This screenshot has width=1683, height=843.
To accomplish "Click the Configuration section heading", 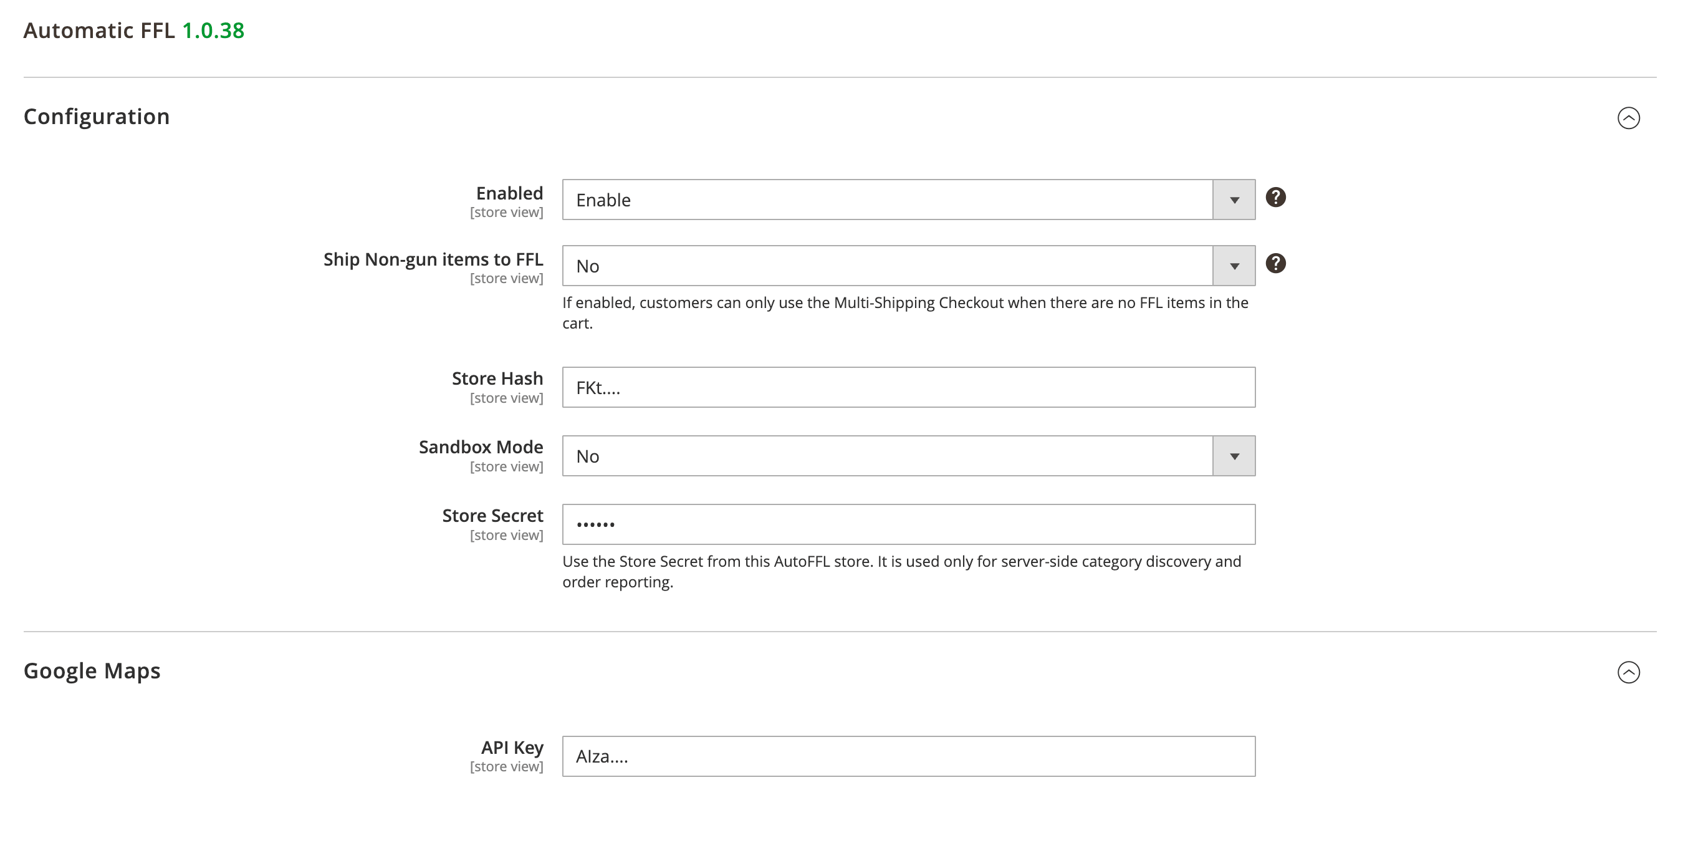I will [97, 117].
